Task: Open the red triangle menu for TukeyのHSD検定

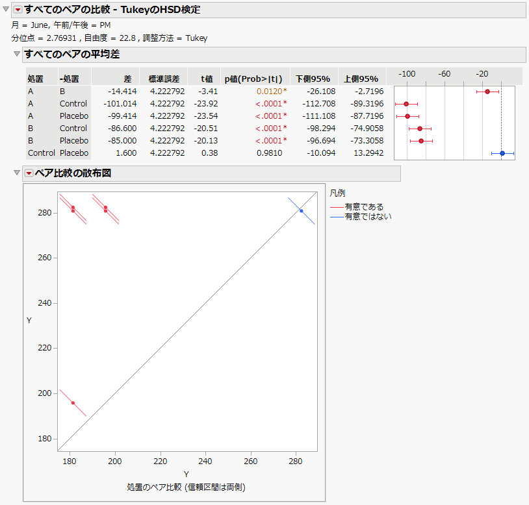Action: [18, 10]
